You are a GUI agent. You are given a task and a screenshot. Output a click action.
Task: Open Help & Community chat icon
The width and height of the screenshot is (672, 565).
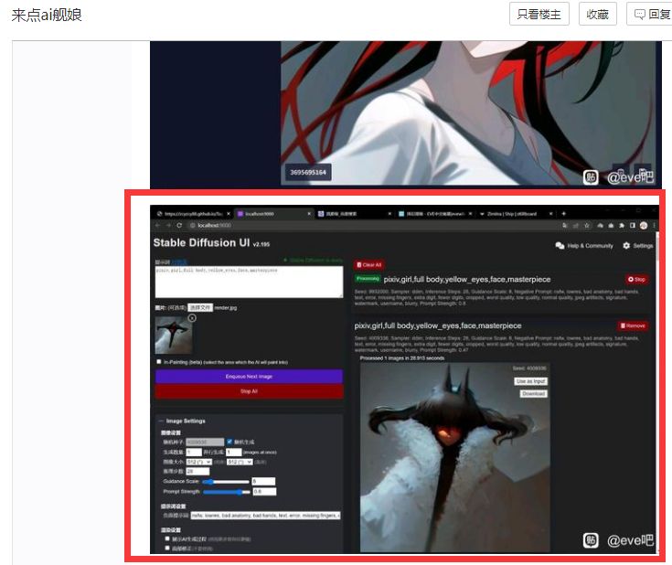[560, 246]
